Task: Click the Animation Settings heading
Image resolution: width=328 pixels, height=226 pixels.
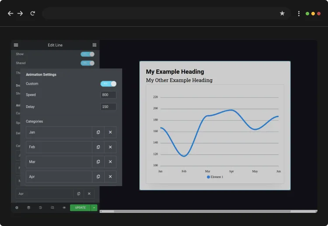Action: coord(41,75)
